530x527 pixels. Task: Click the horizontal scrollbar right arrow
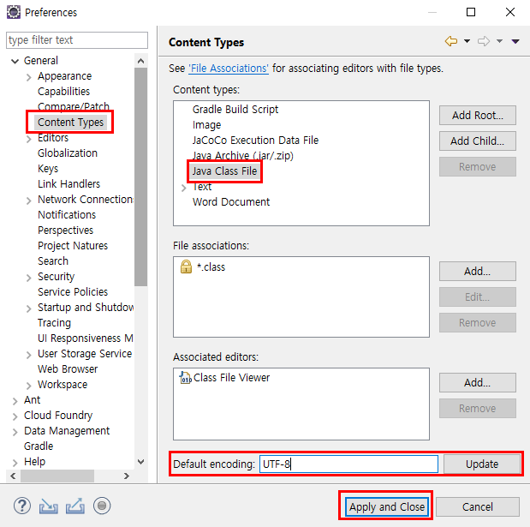(126, 476)
